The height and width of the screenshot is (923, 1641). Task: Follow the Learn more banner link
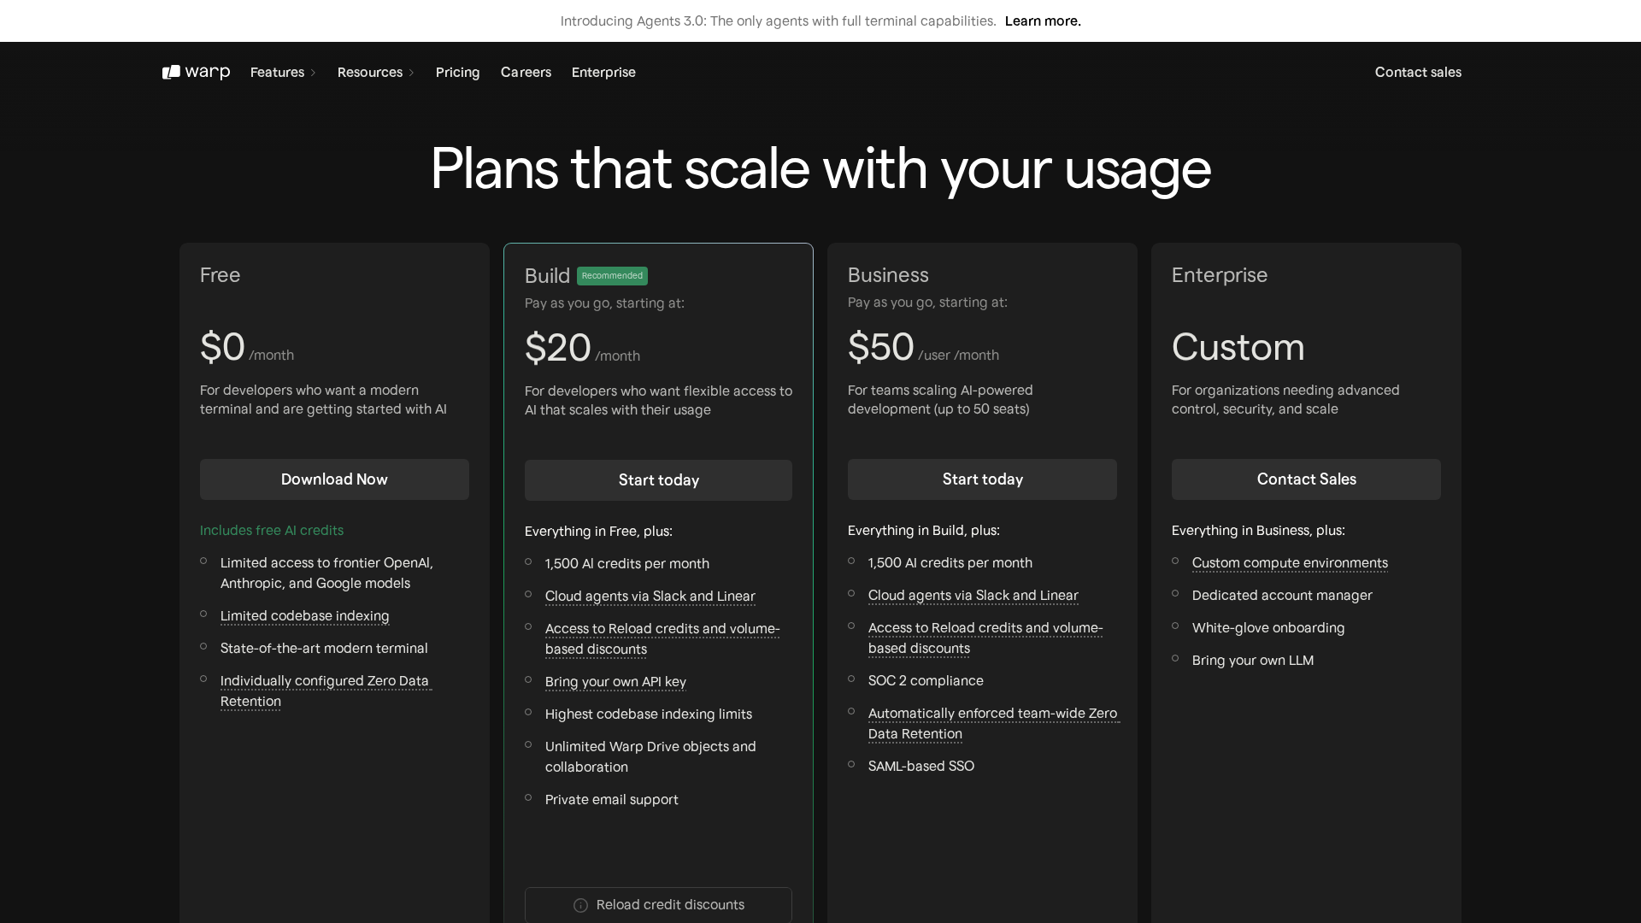tap(1043, 21)
